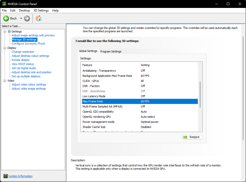Image resolution: width=246 pixels, height=182 pixels.
Task: Collapse the 3D Settings tree node
Action: coord(5,31)
